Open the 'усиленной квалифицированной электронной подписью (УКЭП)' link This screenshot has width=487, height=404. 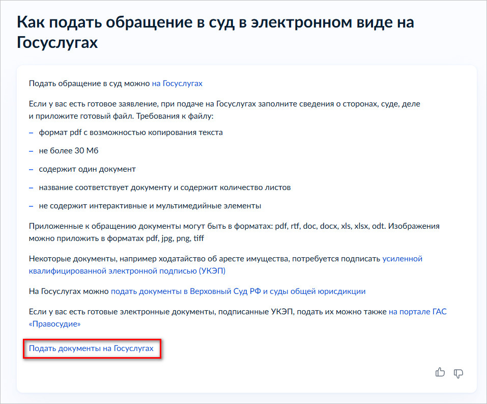point(225,265)
